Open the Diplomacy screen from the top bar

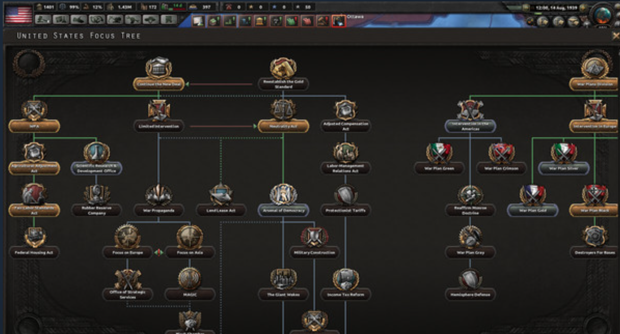point(79,20)
